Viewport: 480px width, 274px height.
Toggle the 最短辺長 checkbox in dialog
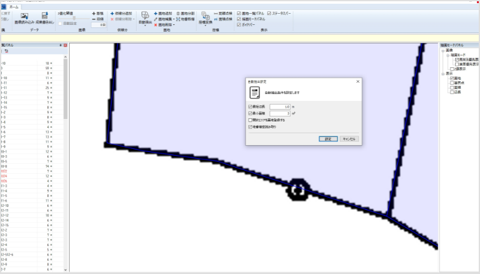(251, 107)
